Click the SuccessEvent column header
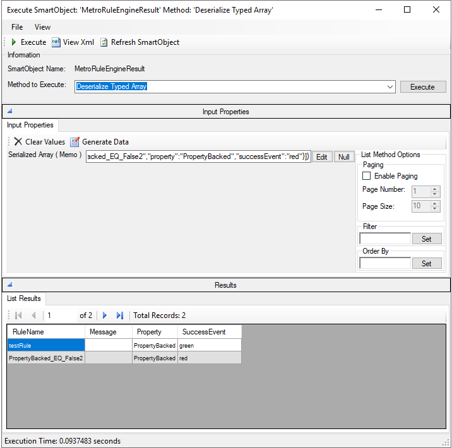This screenshot has width=452, height=448. pos(210,332)
